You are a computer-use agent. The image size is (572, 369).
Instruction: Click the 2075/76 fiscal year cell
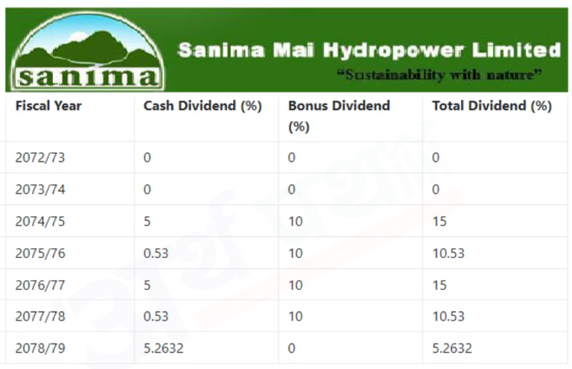coord(40,253)
